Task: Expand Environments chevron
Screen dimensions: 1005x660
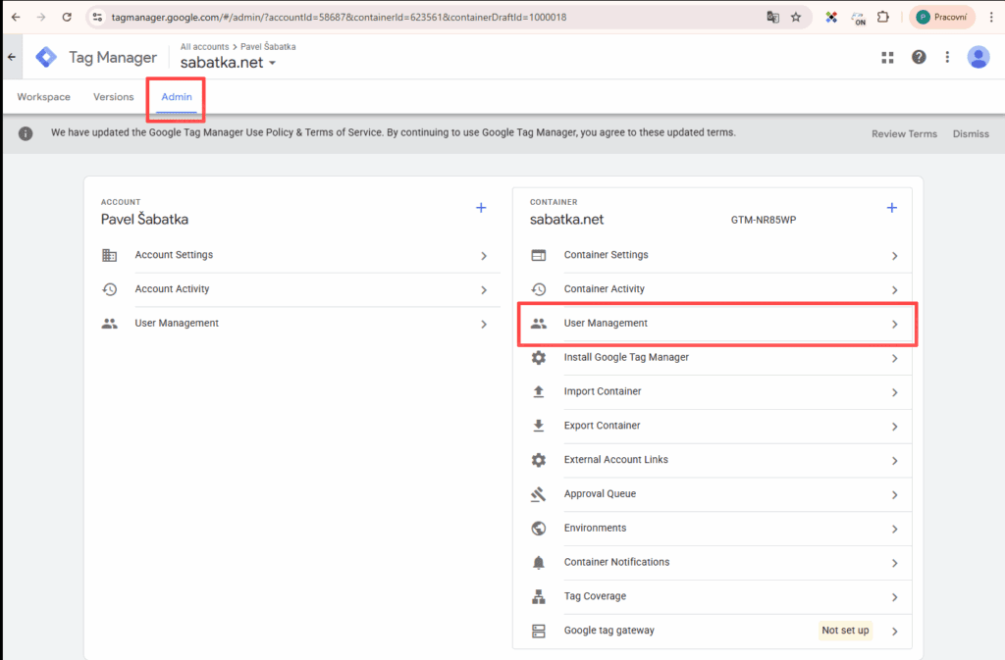Action: click(x=895, y=529)
